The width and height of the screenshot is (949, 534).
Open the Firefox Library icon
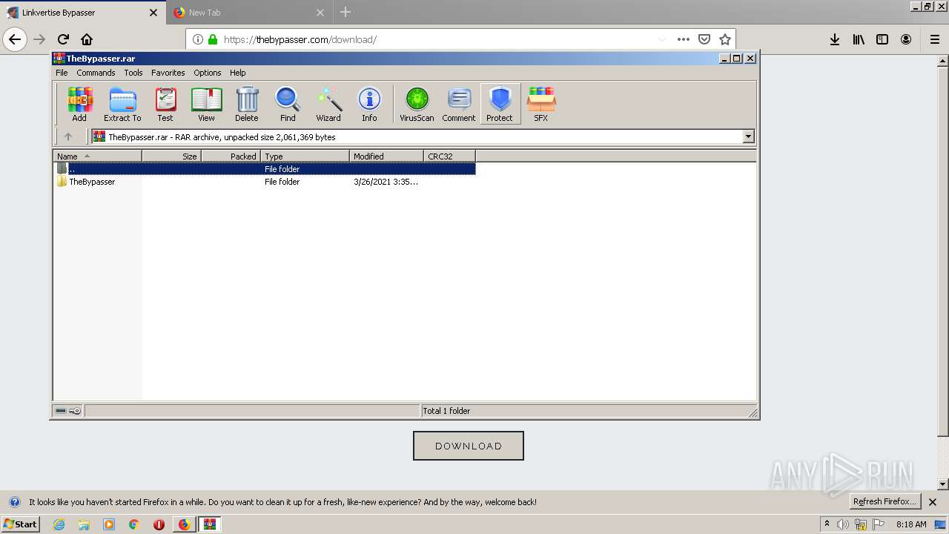click(x=859, y=39)
